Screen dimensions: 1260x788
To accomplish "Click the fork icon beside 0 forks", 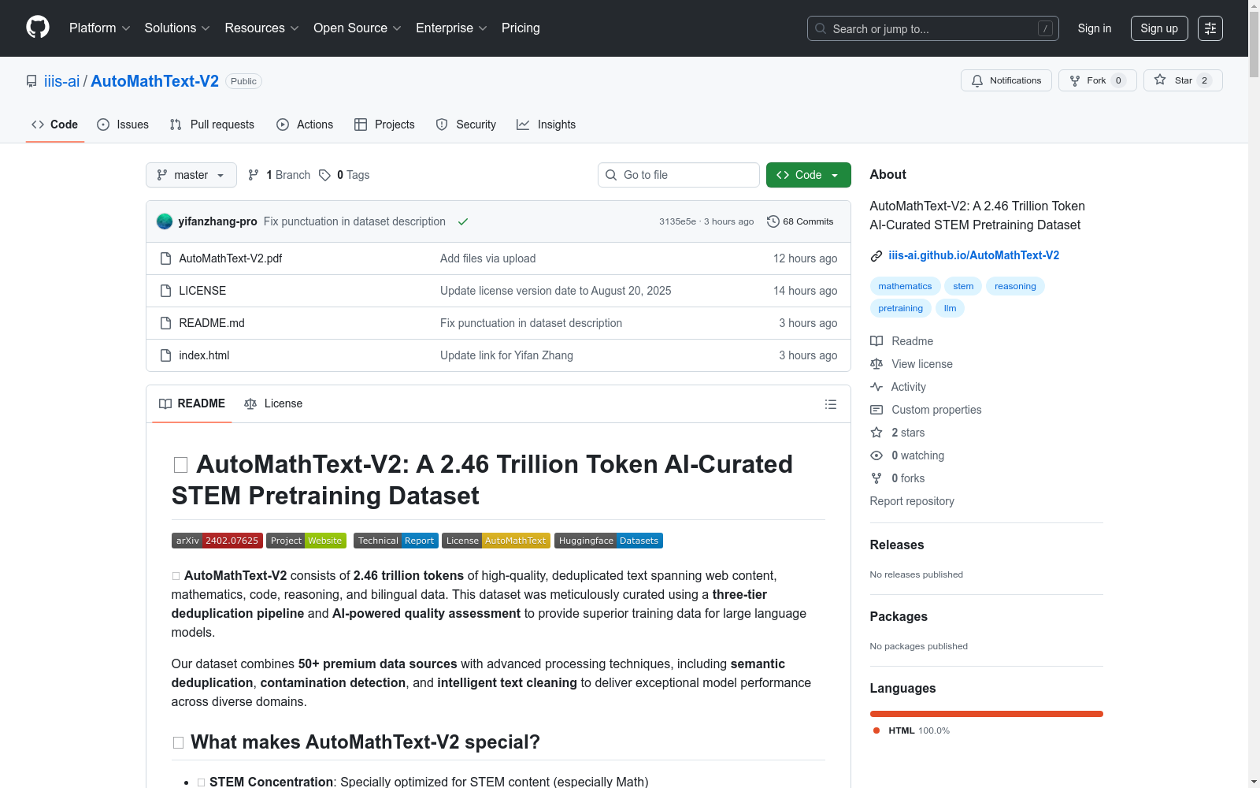I will click(876, 478).
